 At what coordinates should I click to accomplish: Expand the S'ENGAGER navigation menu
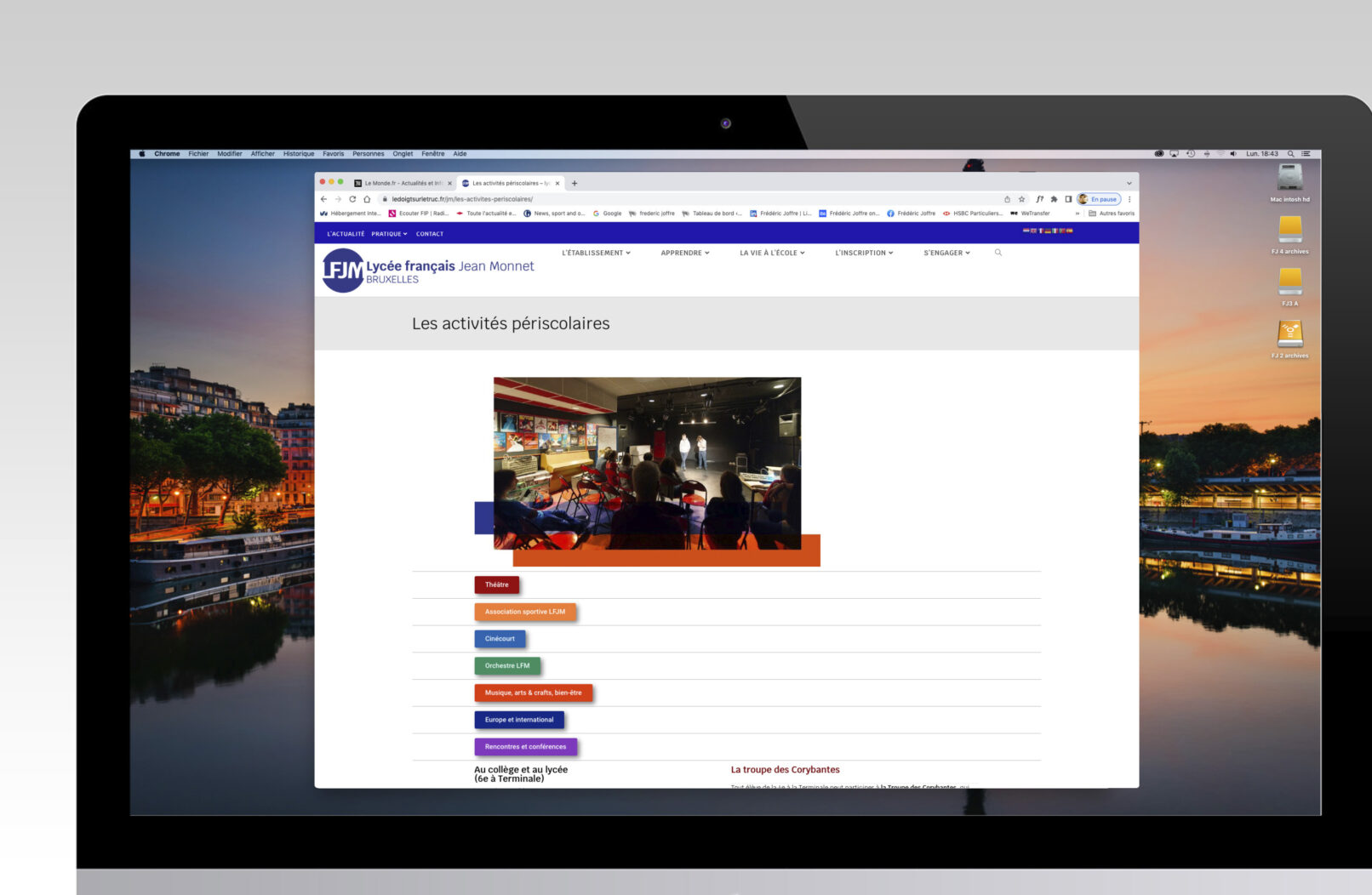[946, 253]
